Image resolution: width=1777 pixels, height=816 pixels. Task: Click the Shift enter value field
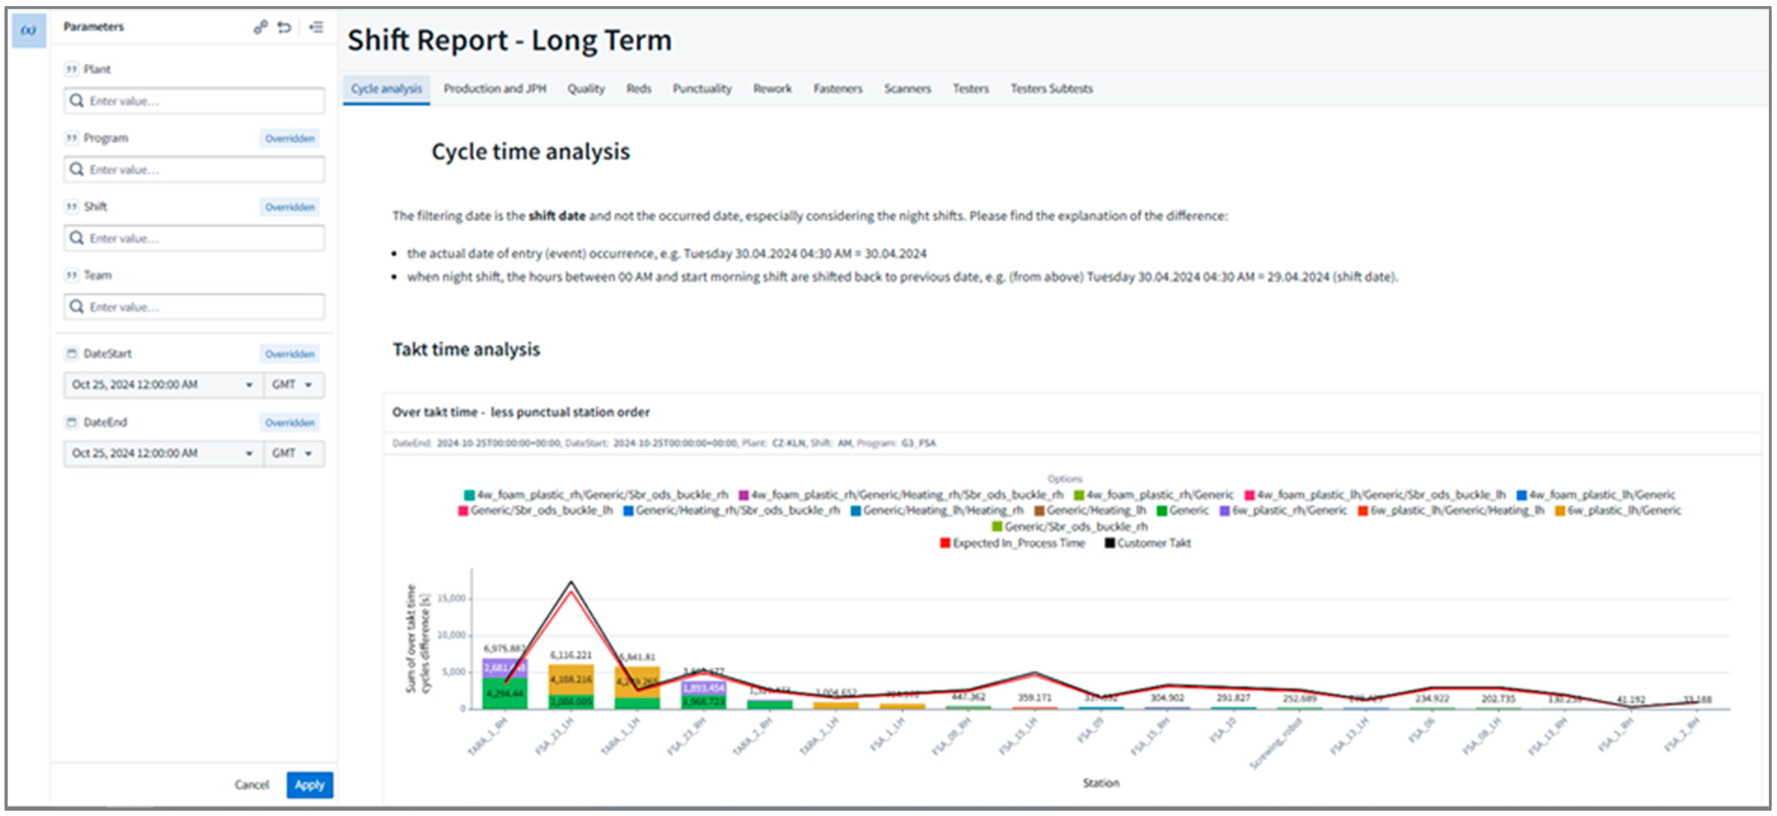point(194,238)
